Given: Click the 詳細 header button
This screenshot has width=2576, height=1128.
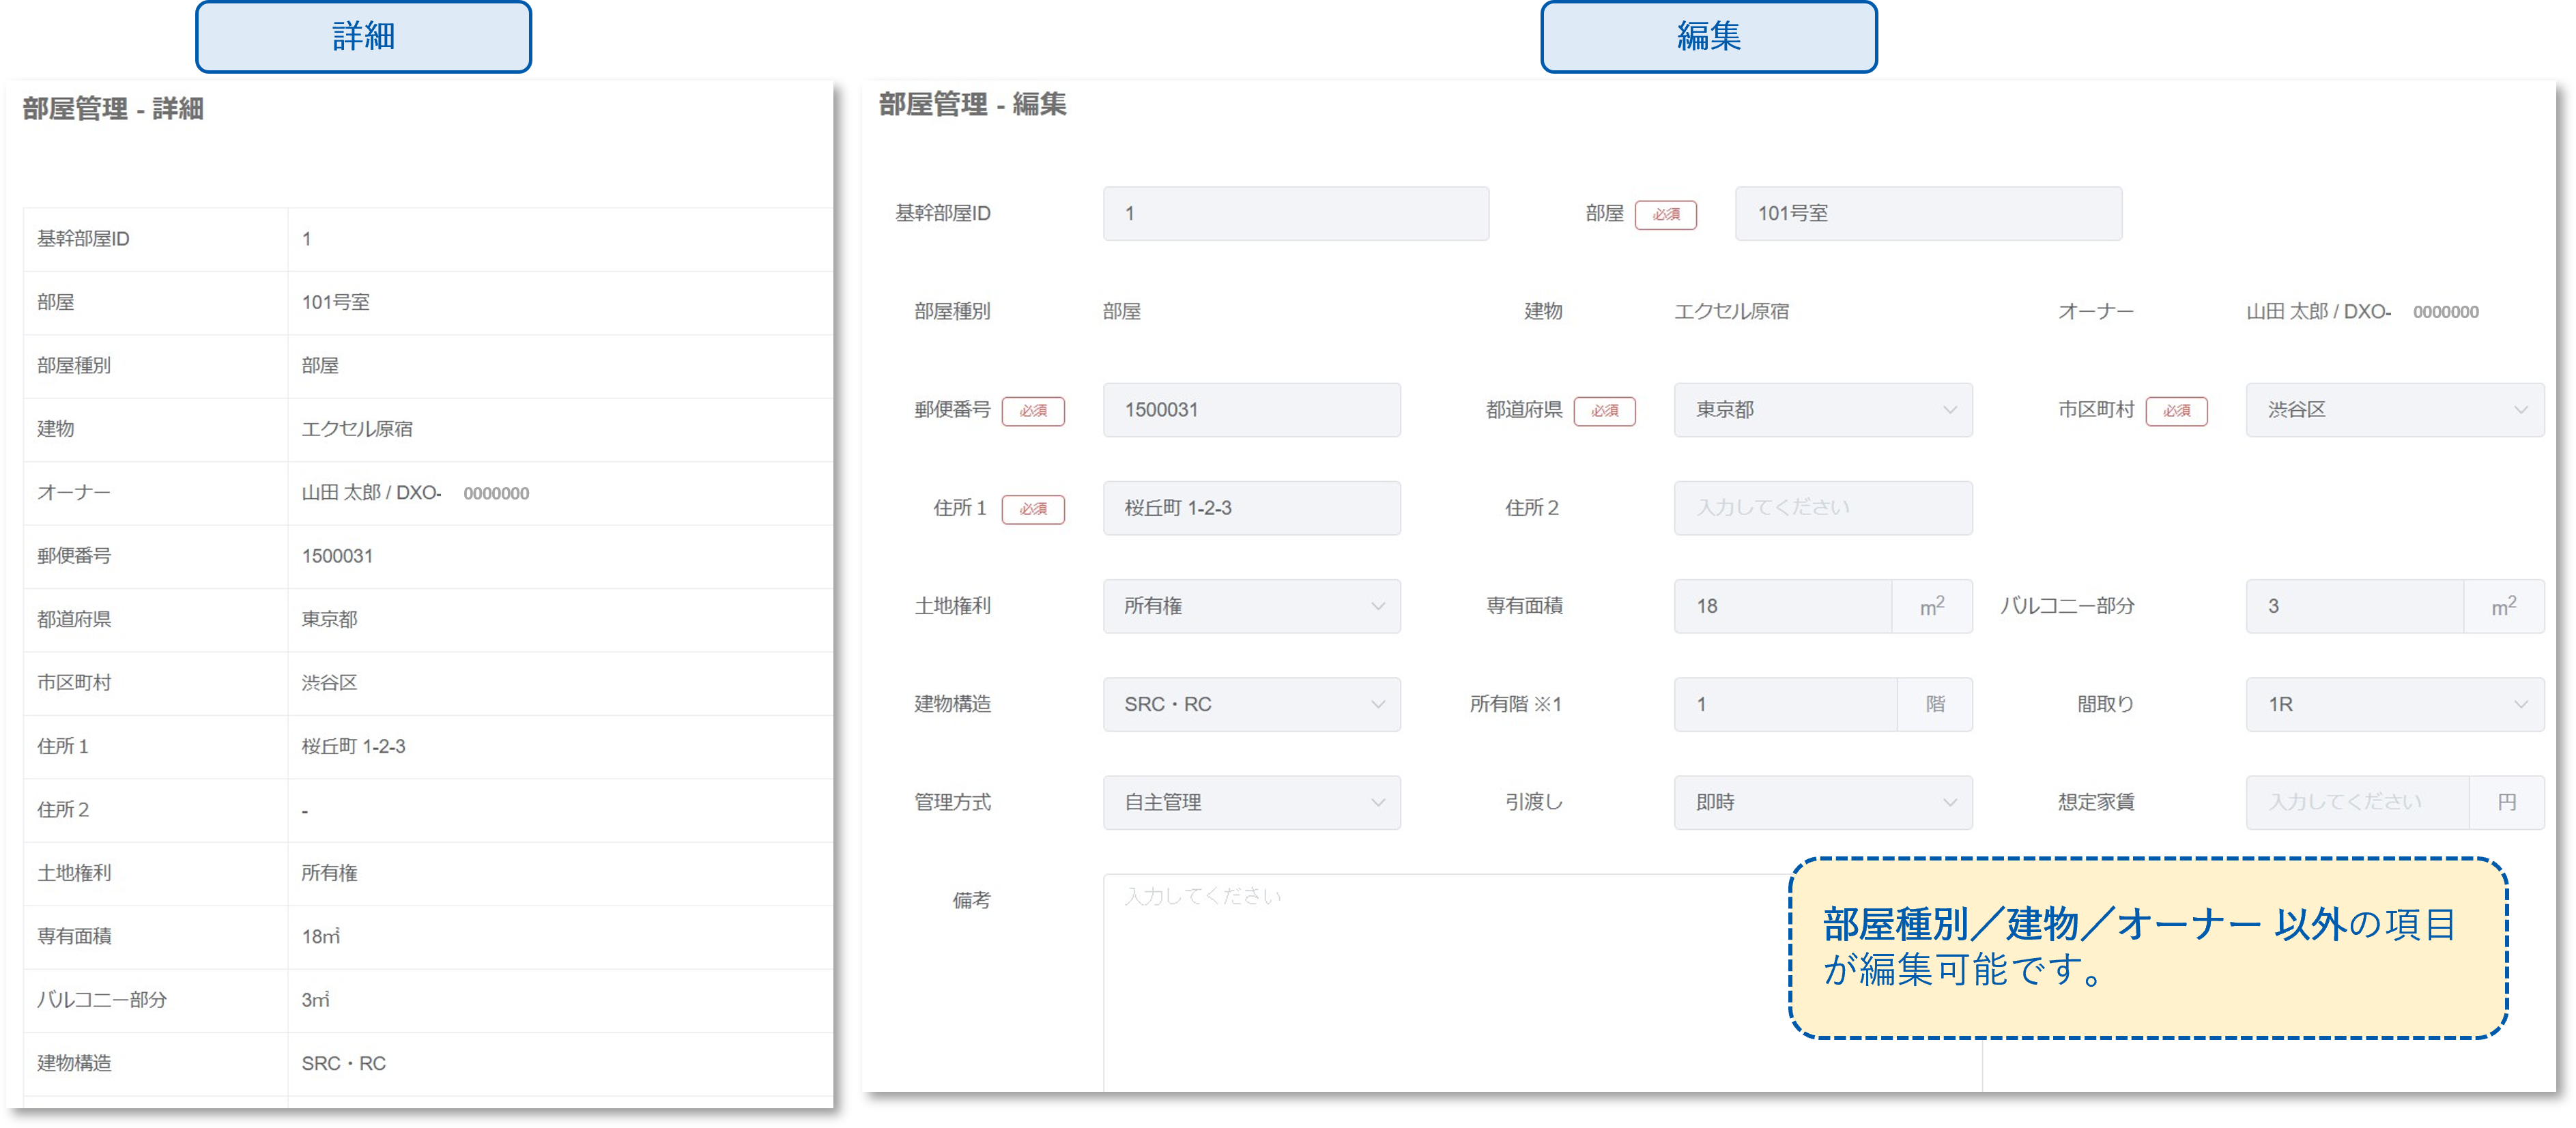Looking at the screenshot, I should tap(363, 37).
